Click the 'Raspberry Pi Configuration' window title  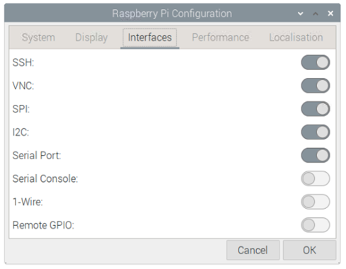172,13
